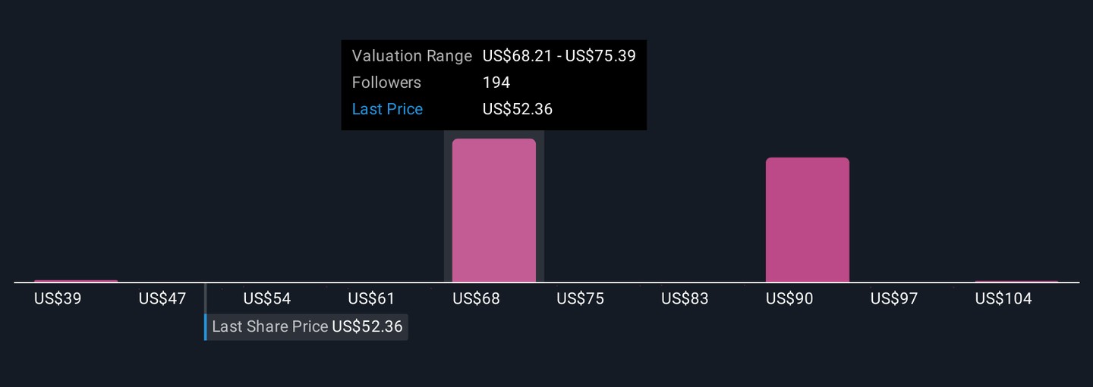1093x387 pixels.
Task: Select the US$104 axis label
Action: pos(1003,299)
